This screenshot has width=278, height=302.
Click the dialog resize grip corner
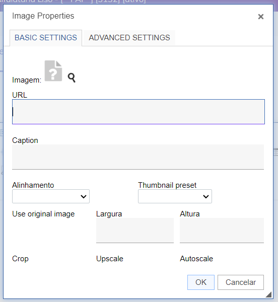(269, 294)
